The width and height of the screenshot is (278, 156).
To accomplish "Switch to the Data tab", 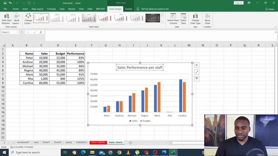I will [62, 9].
